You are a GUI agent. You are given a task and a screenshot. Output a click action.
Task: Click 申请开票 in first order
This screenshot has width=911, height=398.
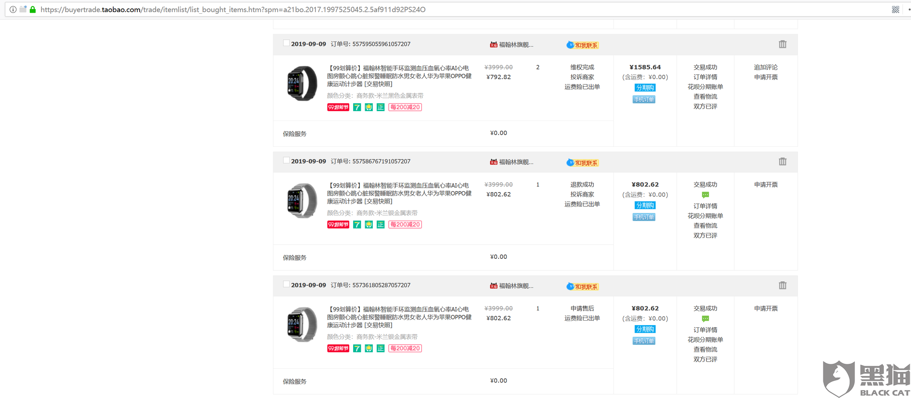coord(766,77)
